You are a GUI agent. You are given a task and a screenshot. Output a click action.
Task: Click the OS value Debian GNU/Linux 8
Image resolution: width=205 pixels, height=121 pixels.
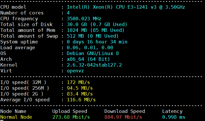click(x=93, y=53)
